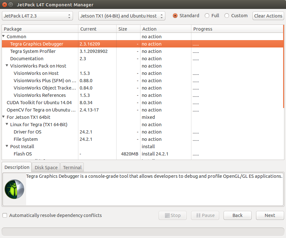Close the JetPack L4T Component Manager window

coord(4,4)
